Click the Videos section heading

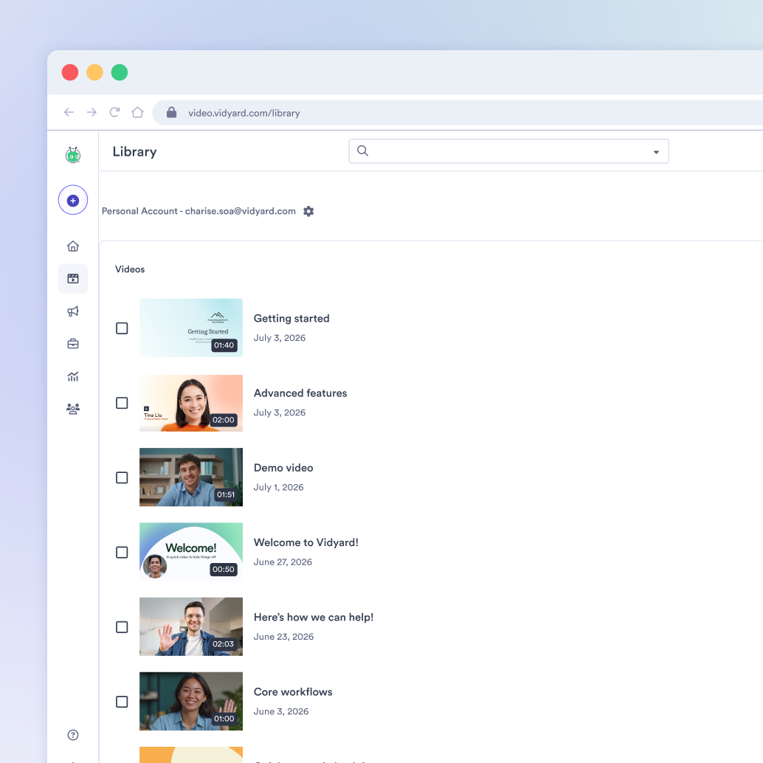tap(130, 269)
